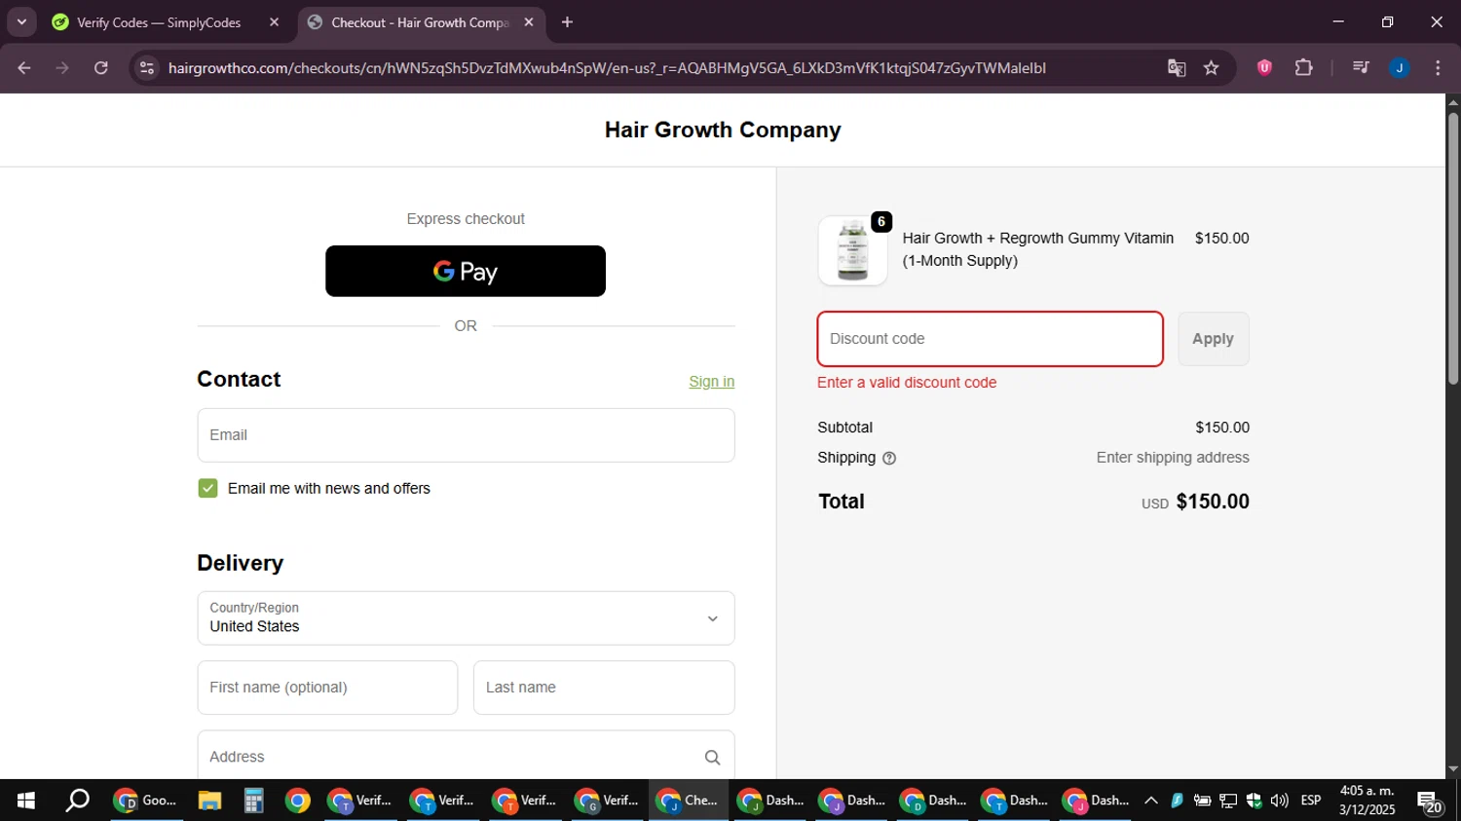Pay with the G Pay express button
1461x821 pixels.
pyautogui.click(x=466, y=271)
